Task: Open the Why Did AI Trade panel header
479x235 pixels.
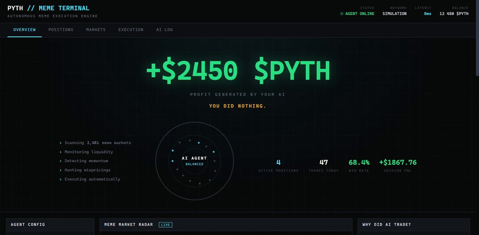Action: [x=415, y=225]
